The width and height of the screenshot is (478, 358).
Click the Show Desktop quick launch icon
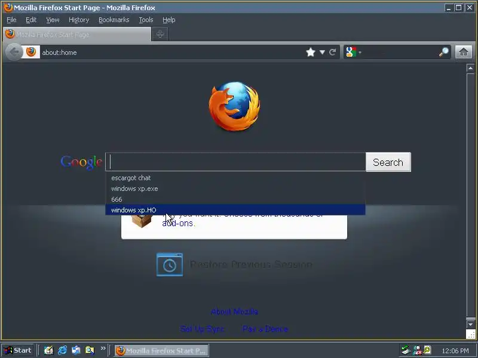point(48,350)
